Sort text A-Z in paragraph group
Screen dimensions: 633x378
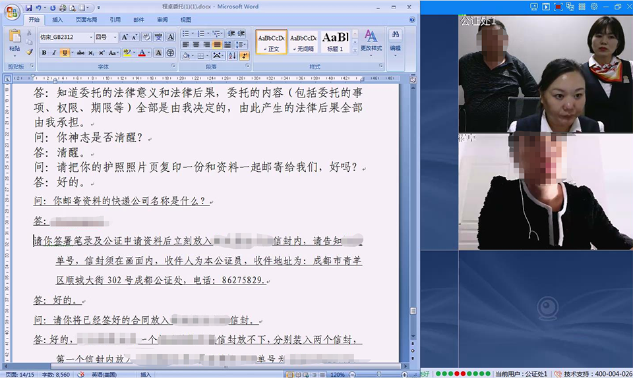coord(233,55)
